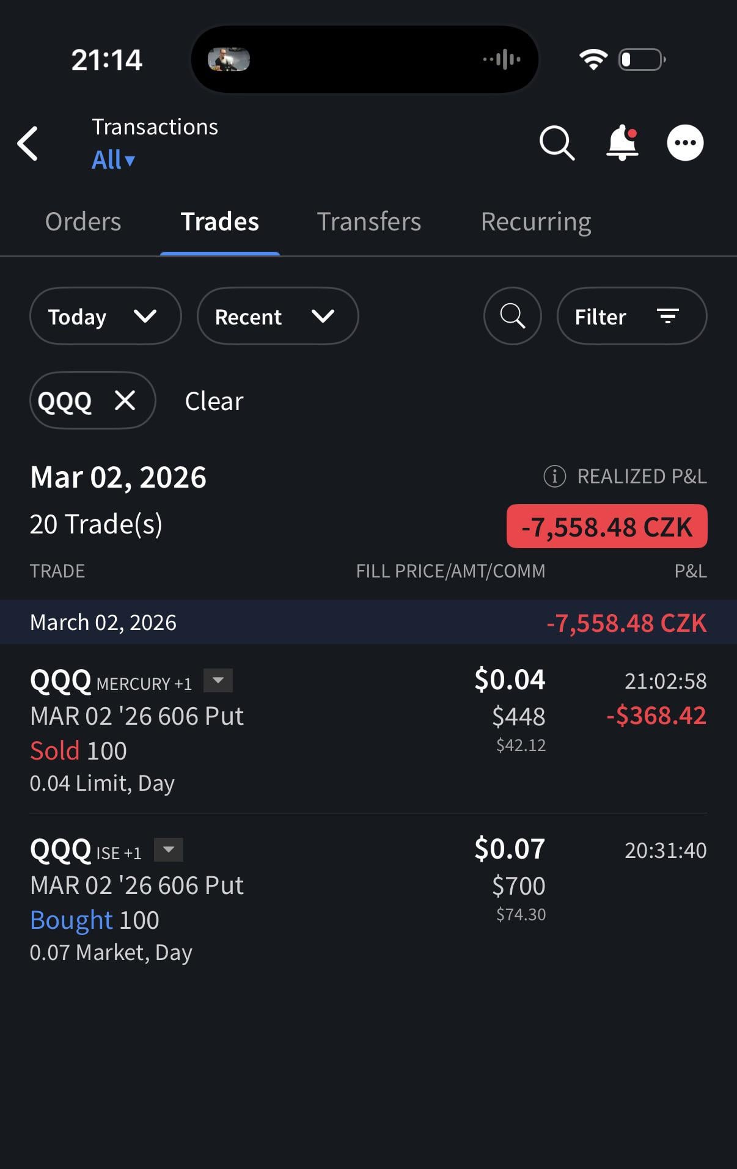Tap the red realized P&L badge
This screenshot has width=737, height=1169.
[606, 526]
